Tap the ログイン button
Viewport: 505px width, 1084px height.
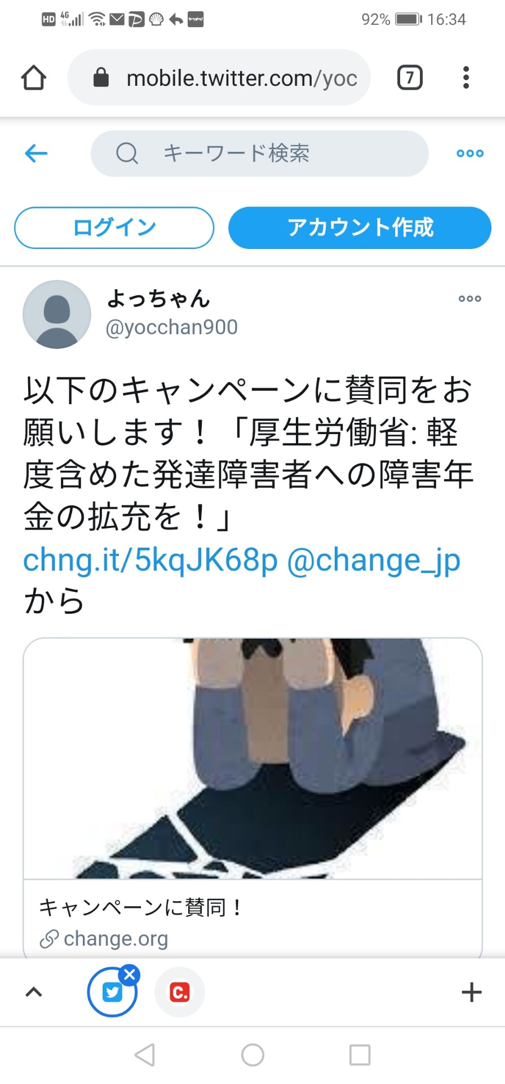click(x=114, y=228)
